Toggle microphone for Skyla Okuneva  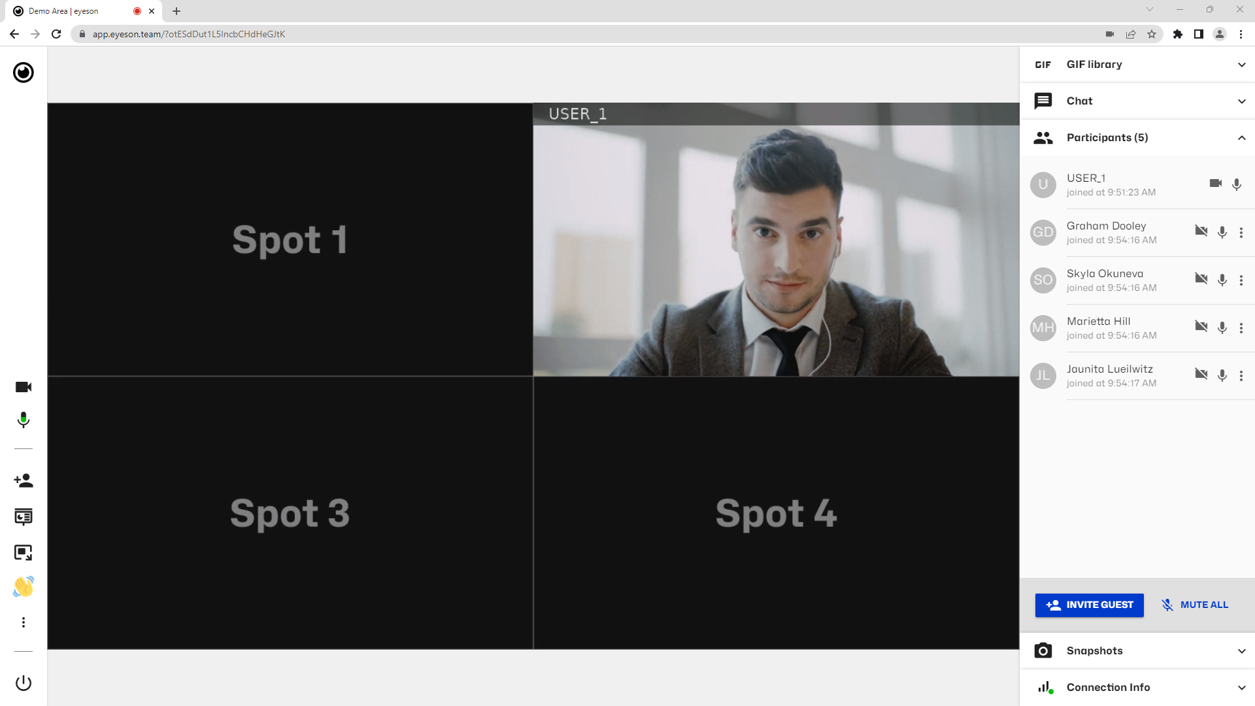[1222, 279]
